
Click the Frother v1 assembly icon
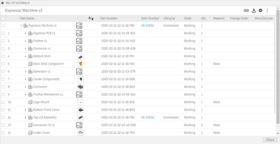pyautogui.click(x=30, y=41)
